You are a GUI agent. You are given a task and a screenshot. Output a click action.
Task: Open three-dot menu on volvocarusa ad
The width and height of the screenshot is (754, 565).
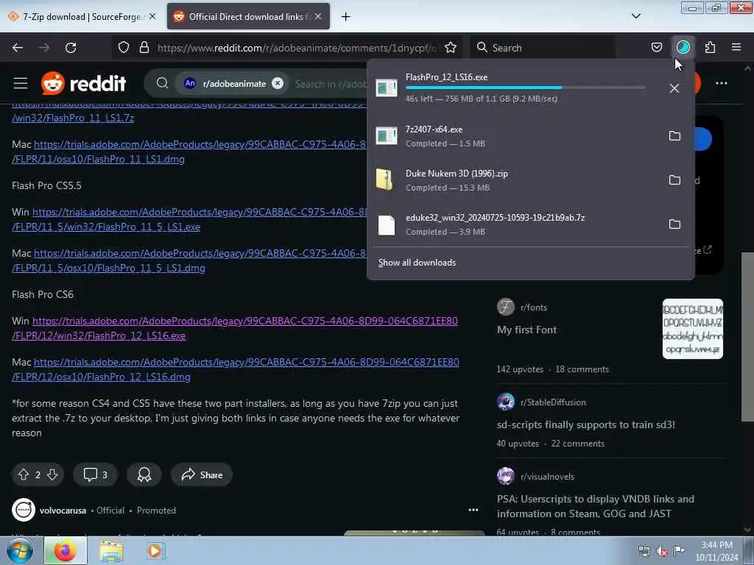[x=473, y=511]
